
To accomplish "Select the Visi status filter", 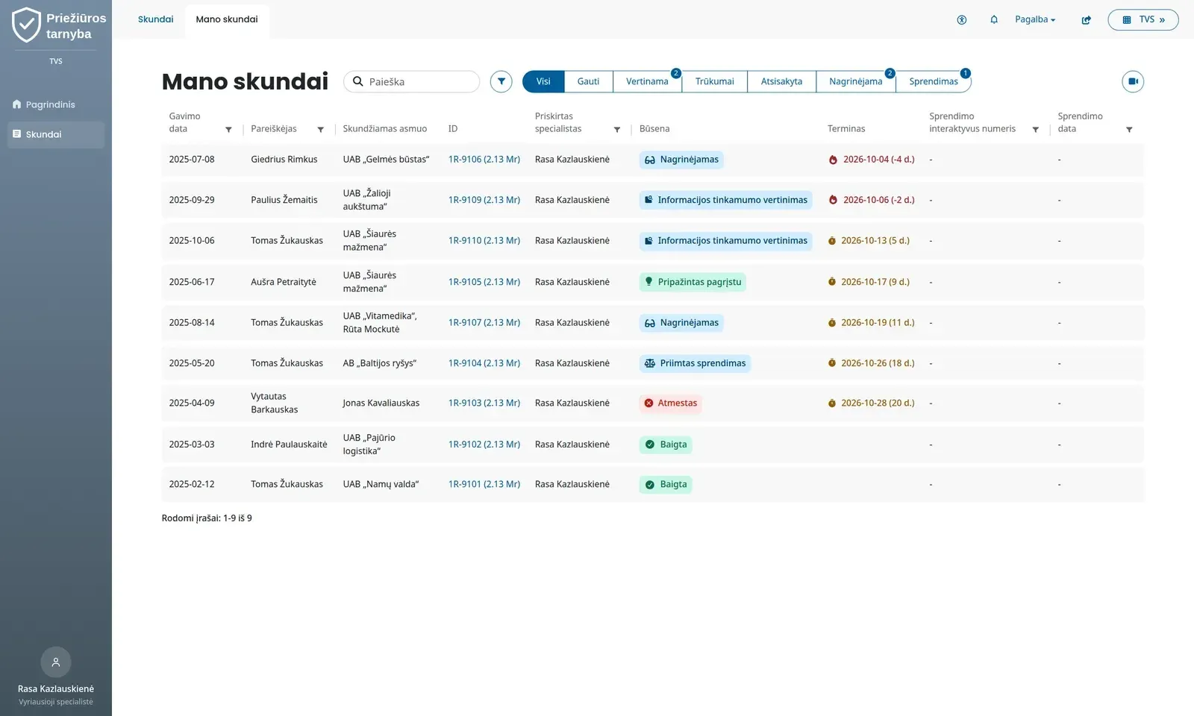I will [x=543, y=81].
